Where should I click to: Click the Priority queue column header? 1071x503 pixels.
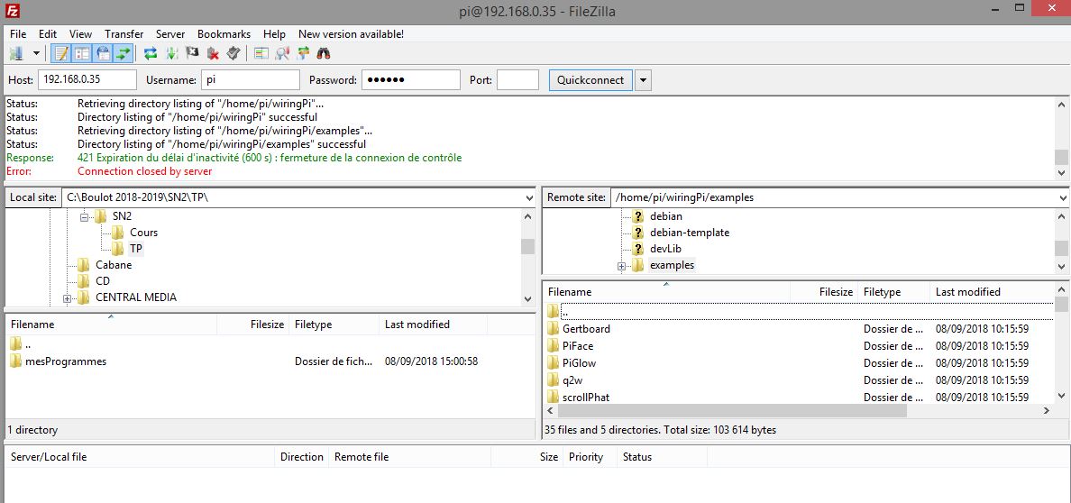(x=590, y=457)
